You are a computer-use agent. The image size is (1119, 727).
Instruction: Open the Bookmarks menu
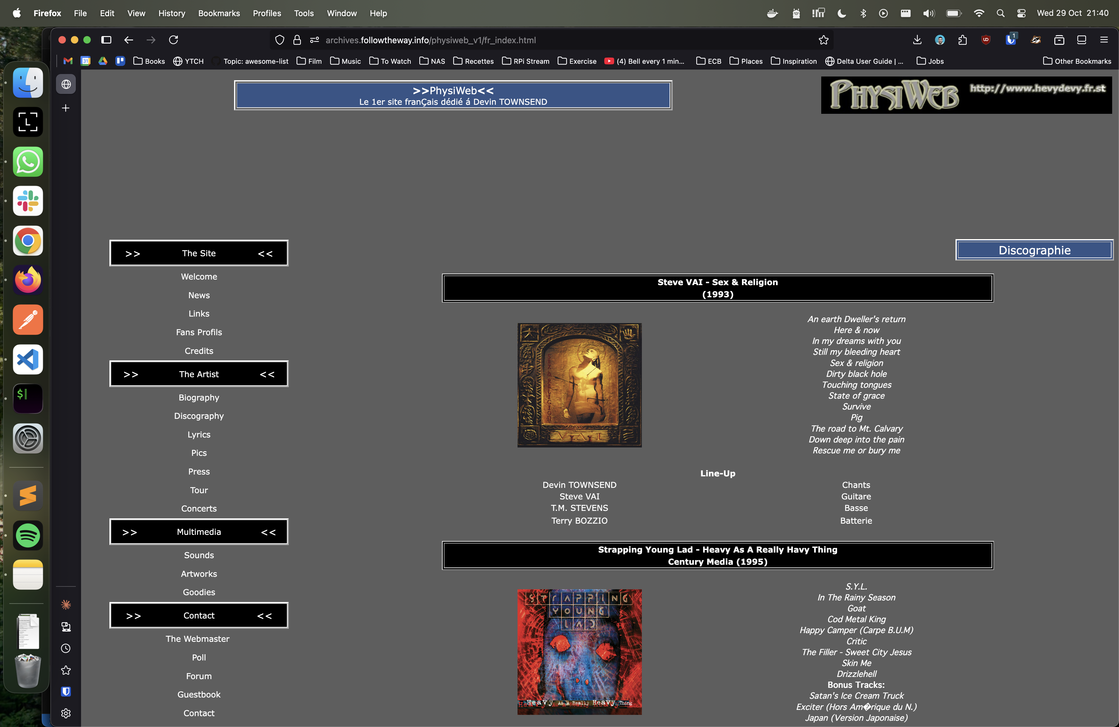pos(219,13)
